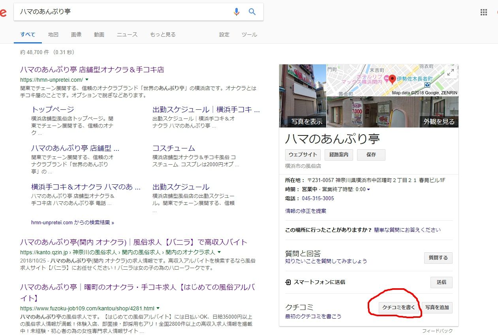Click the Google logo
This screenshot has height=336, width=498.
[x=3, y=13]
